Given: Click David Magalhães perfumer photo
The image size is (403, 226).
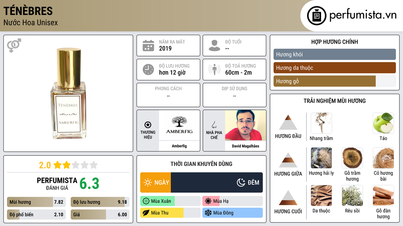Looking at the screenshot, I should [x=246, y=125].
